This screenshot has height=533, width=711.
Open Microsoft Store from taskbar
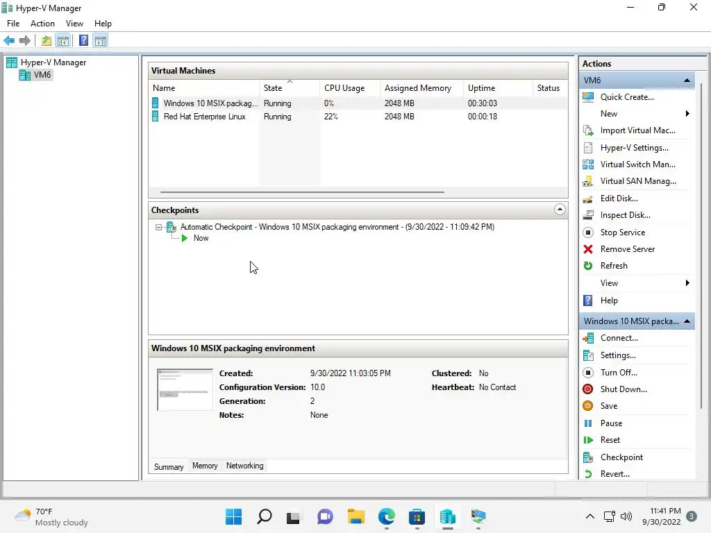pyautogui.click(x=417, y=516)
